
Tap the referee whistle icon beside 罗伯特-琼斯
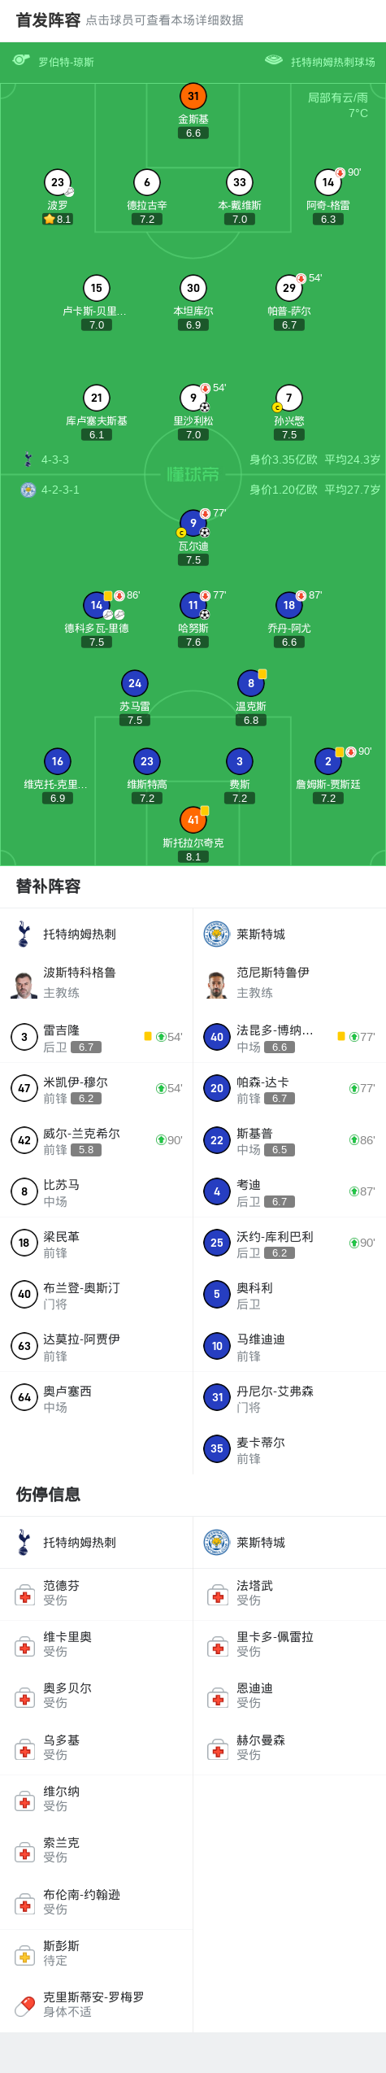point(21,60)
